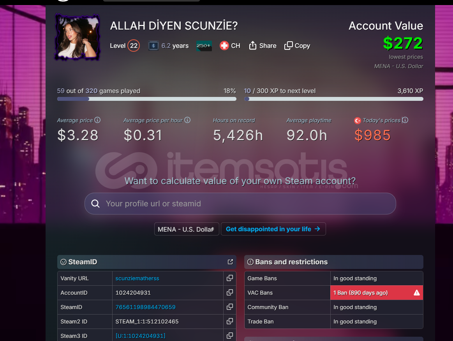453x341 pixels.
Task: Share this profile
Action: point(263,46)
